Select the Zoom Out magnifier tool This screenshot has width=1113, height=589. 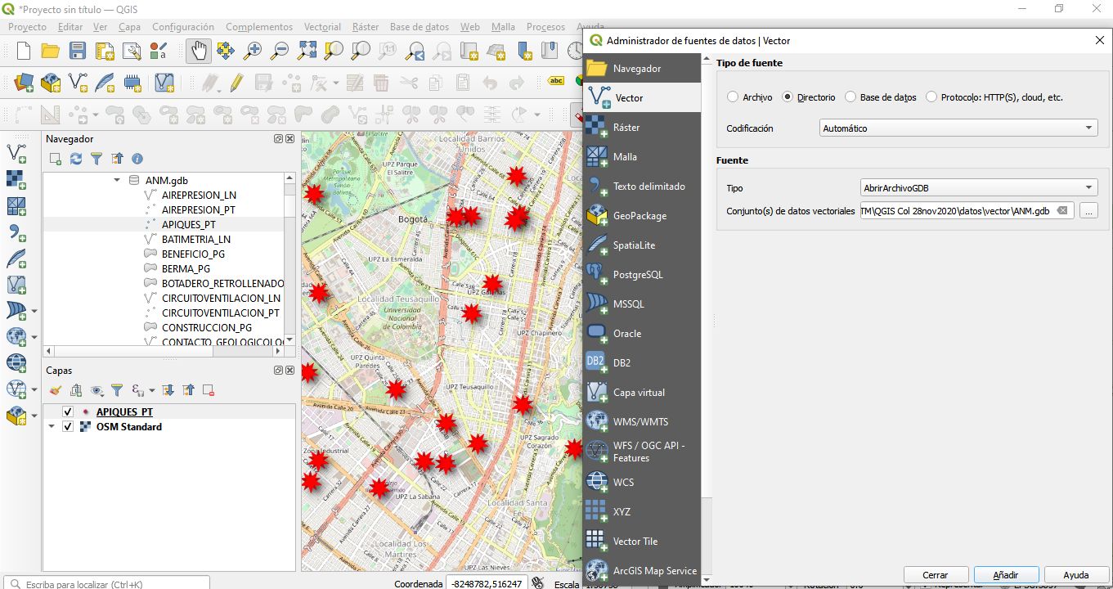280,51
